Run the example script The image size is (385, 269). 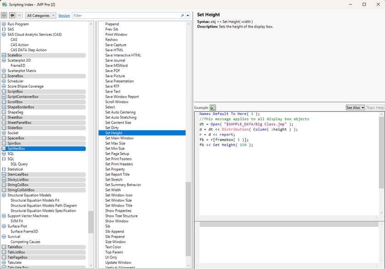coord(213,108)
